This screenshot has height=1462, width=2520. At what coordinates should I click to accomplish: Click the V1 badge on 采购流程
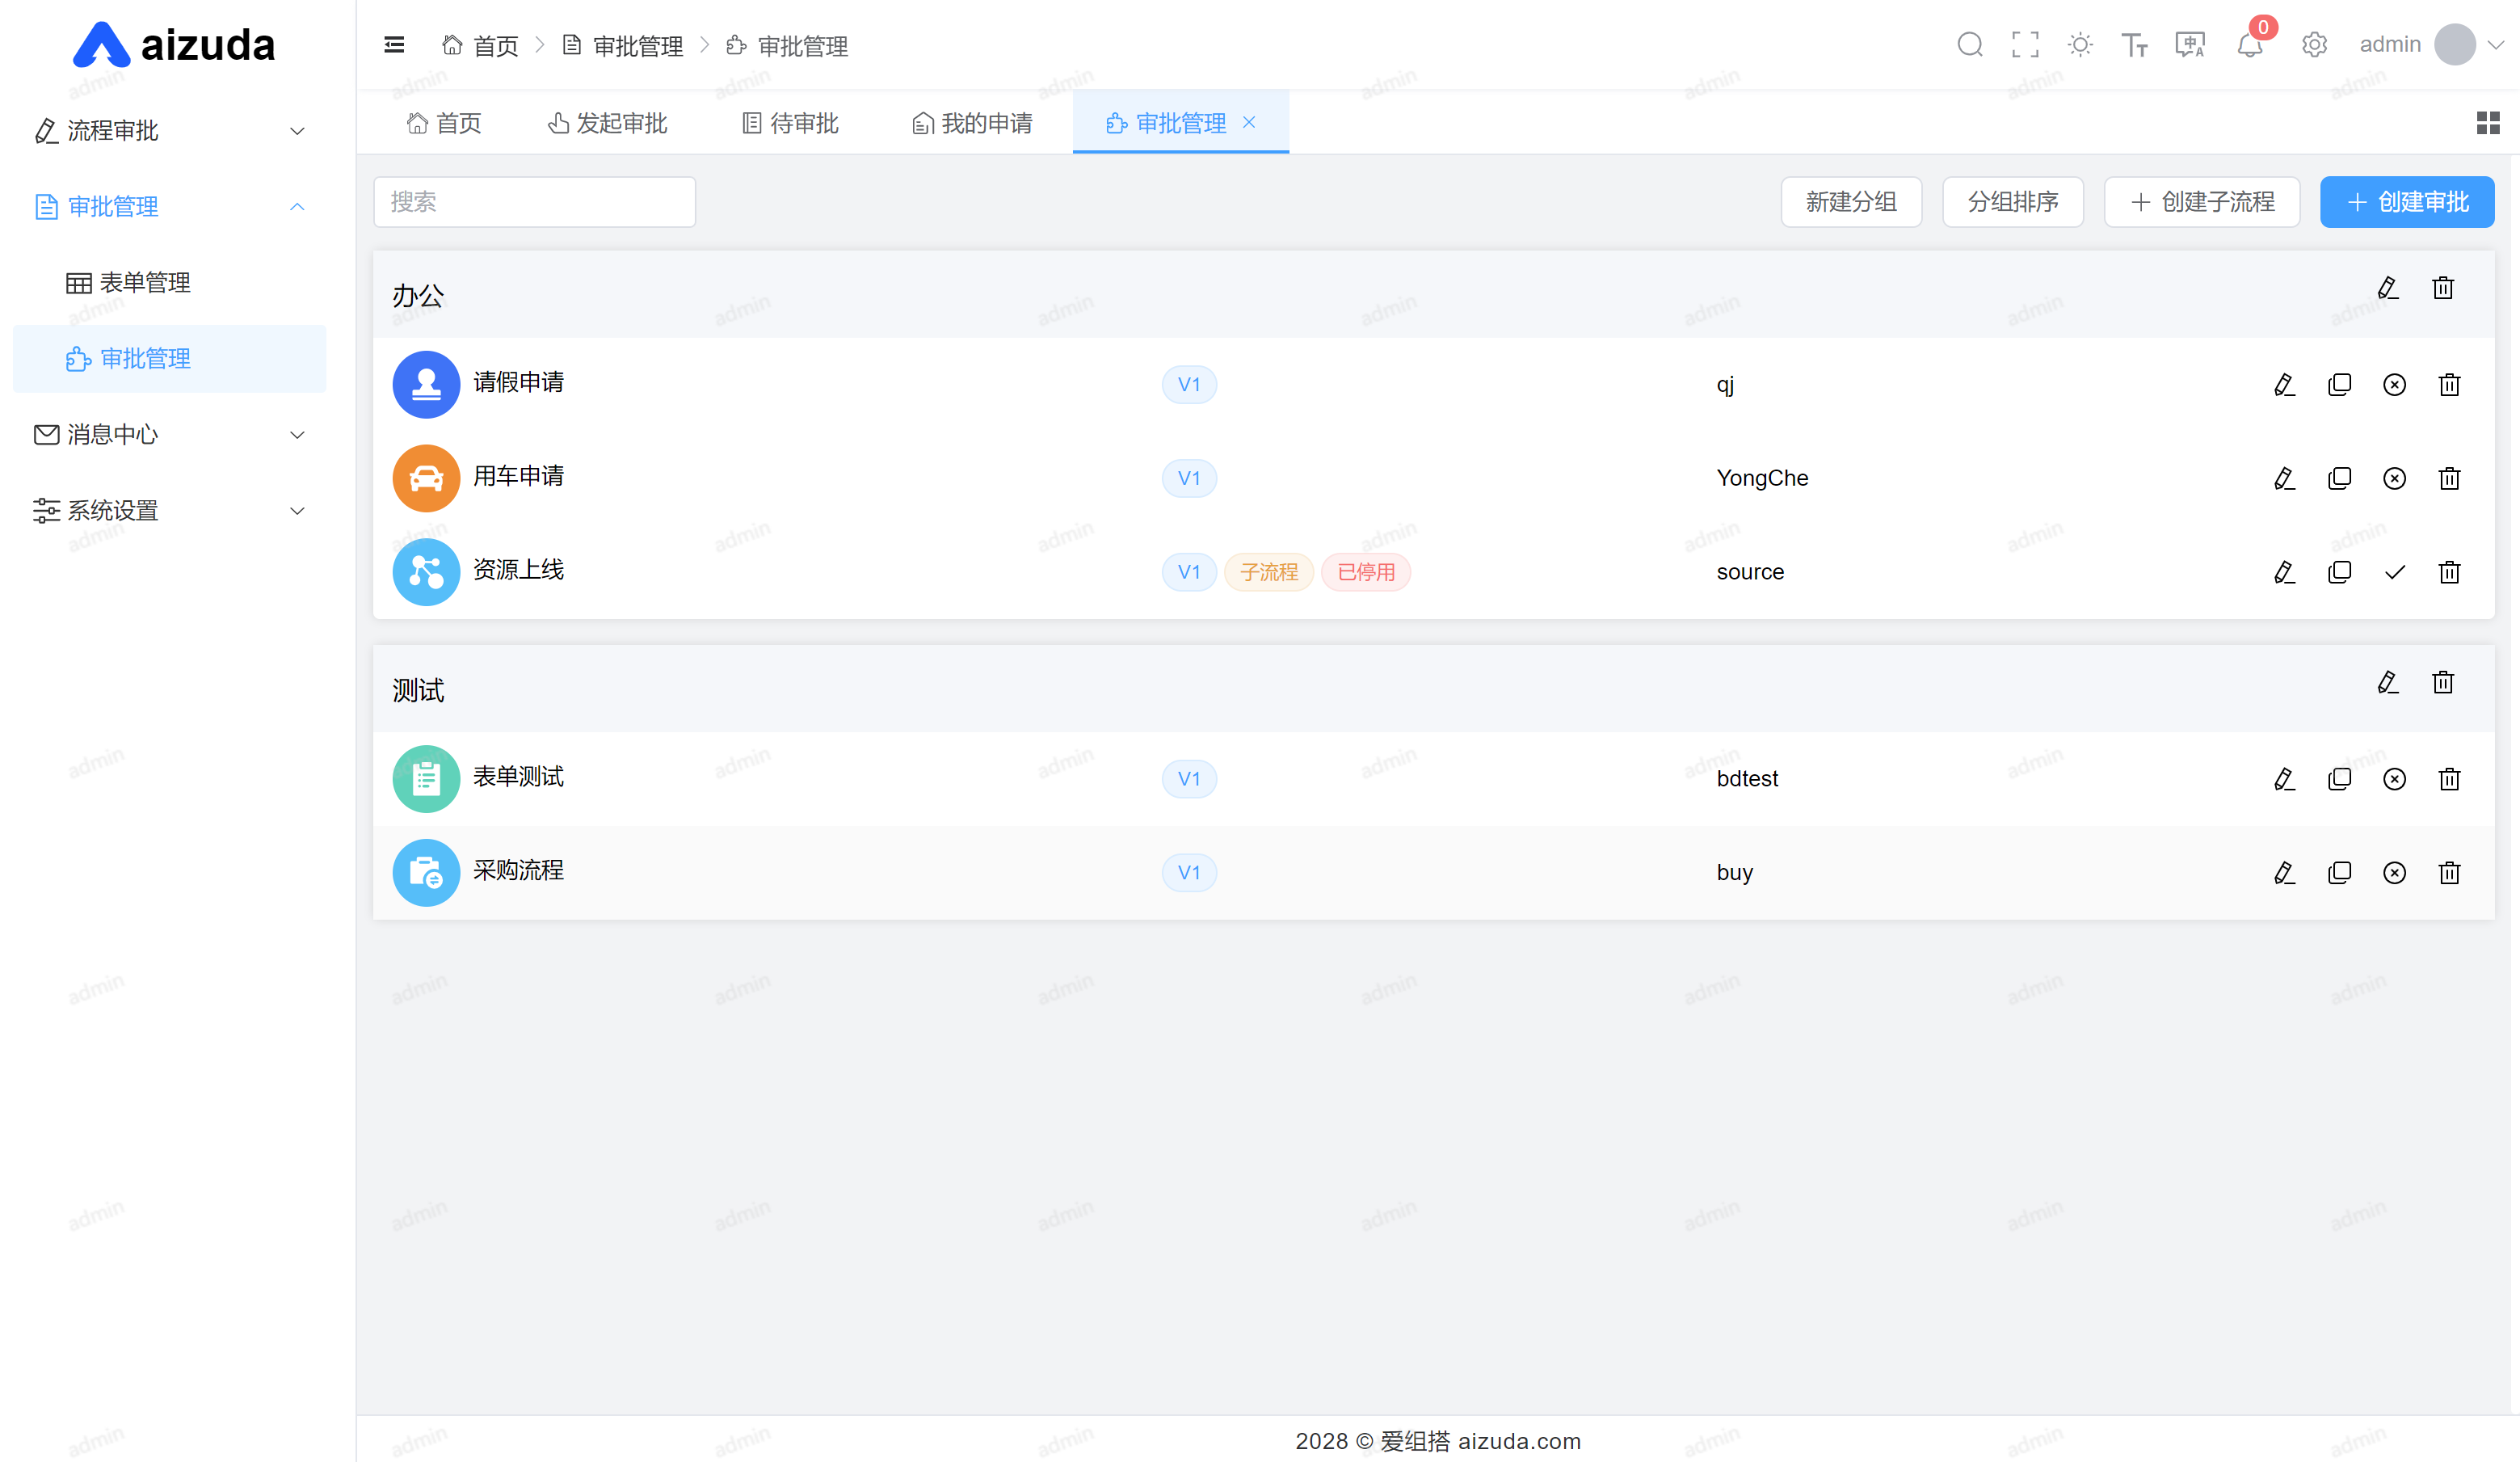click(1189, 873)
